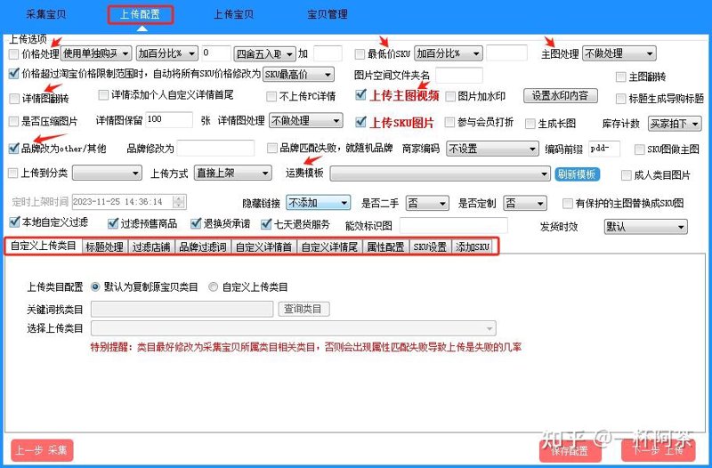Screen dimensions: 712x468
Task: Open the 是否二手 dropdown
Action: tap(427, 203)
